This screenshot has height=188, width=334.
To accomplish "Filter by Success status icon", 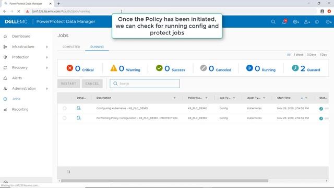I will point(159,68).
